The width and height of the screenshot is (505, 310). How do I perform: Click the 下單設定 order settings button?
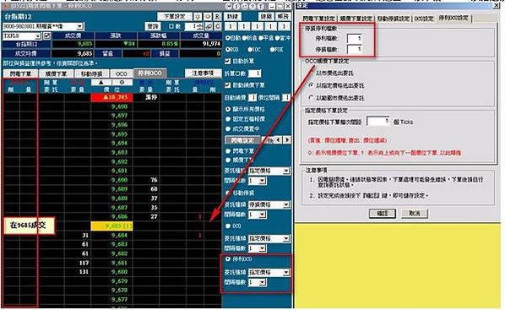coord(174,16)
